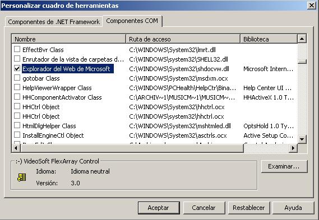Tick the HelpViewerWrapper Class checkbox
Image resolution: width=319 pixels, height=220 pixels.
click(17, 87)
